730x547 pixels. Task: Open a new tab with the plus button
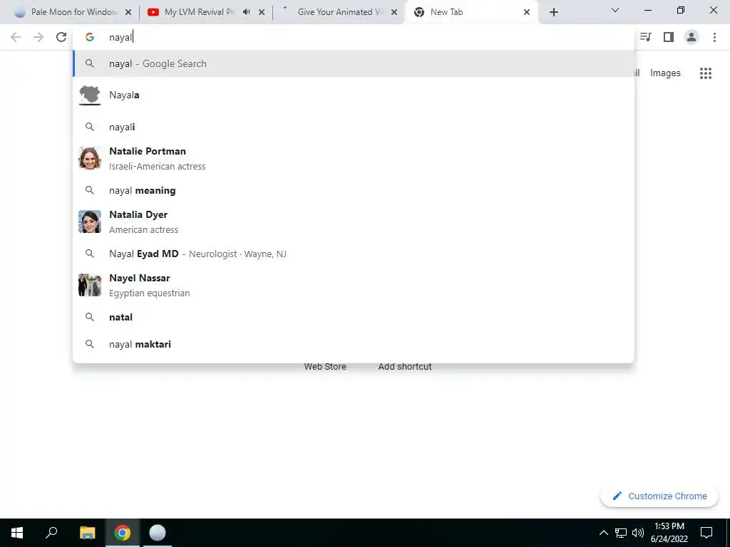click(553, 13)
